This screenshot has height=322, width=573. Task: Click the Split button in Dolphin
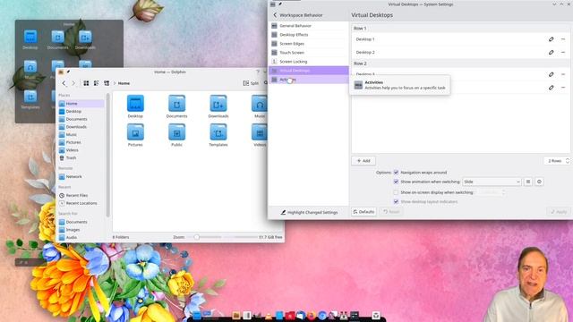251,83
